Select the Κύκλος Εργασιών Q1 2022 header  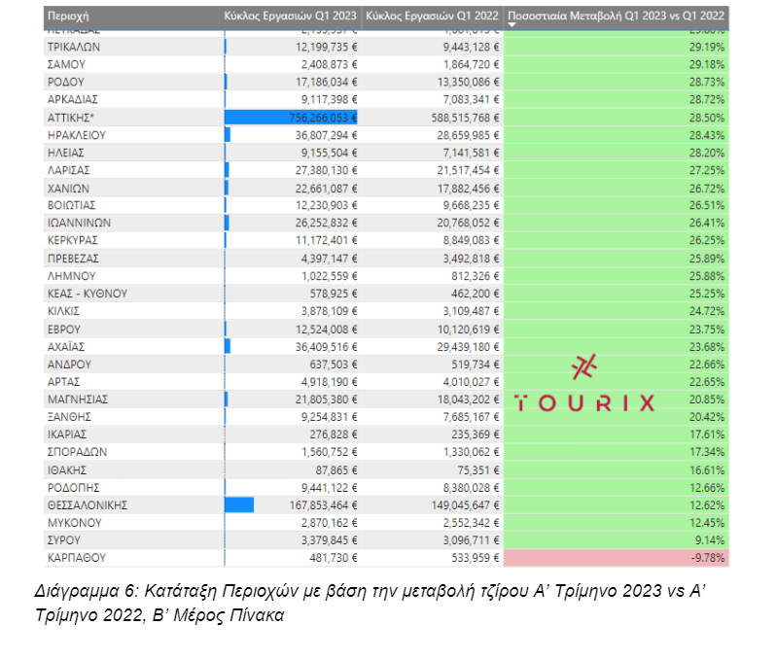[x=432, y=17]
